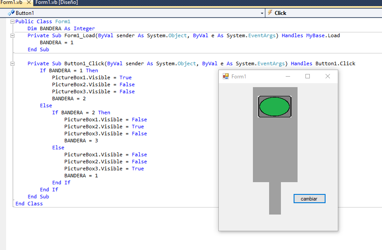Click the Form1 window app icon
The height and width of the screenshot is (250, 382).
tap(226, 77)
